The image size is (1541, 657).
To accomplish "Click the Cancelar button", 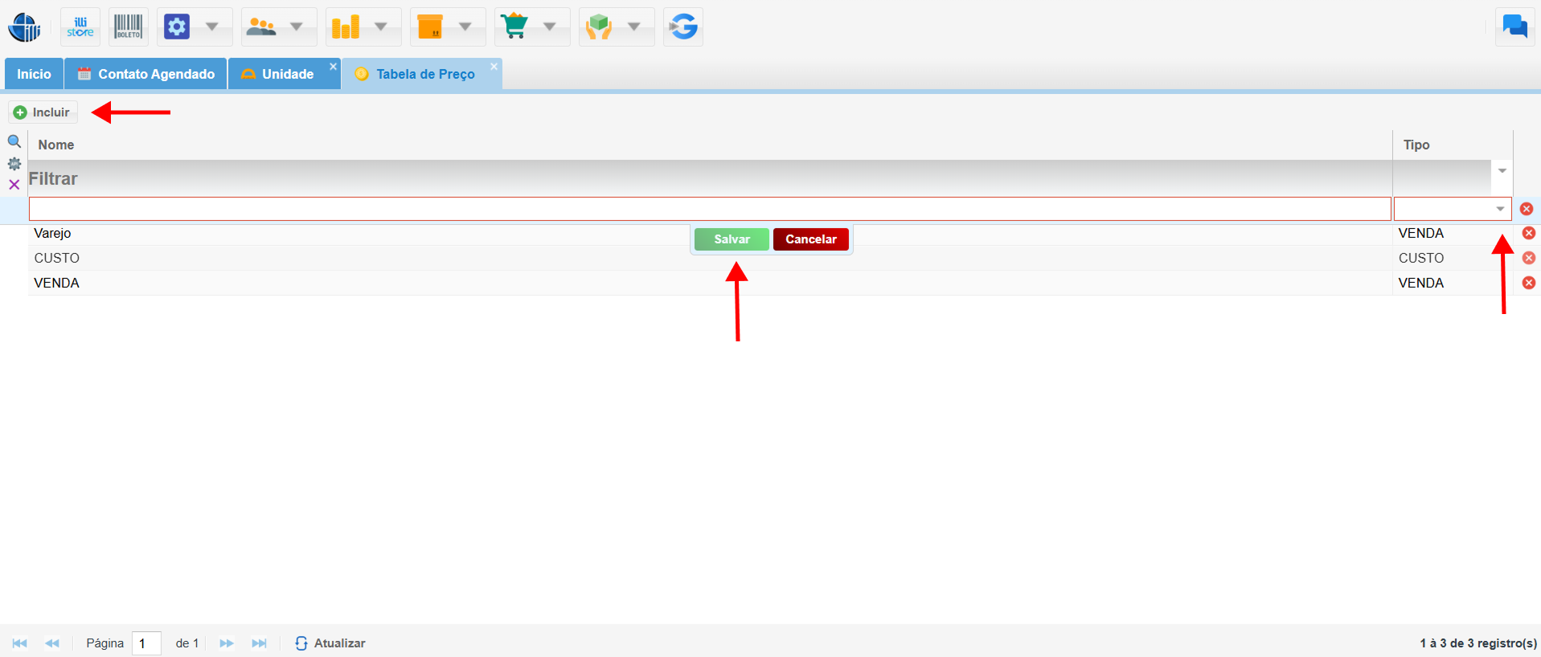I will click(810, 239).
